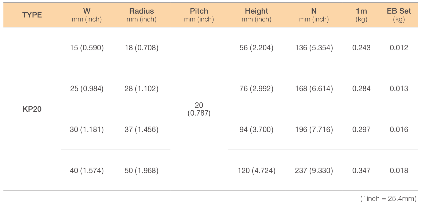Click the N column header
Viewport: 423px width, 210px height.
pyautogui.click(x=314, y=15)
